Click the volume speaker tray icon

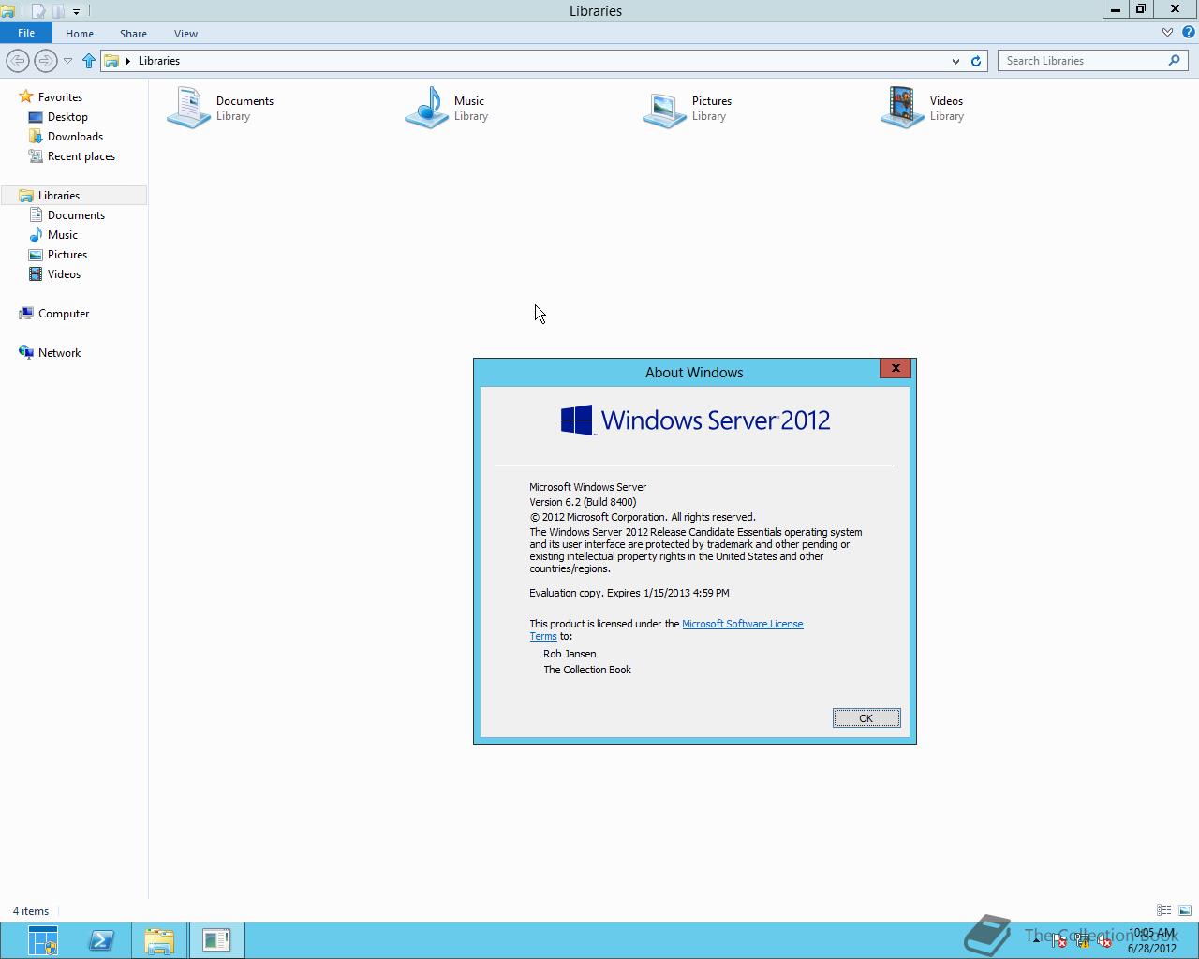(x=1104, y=941)
